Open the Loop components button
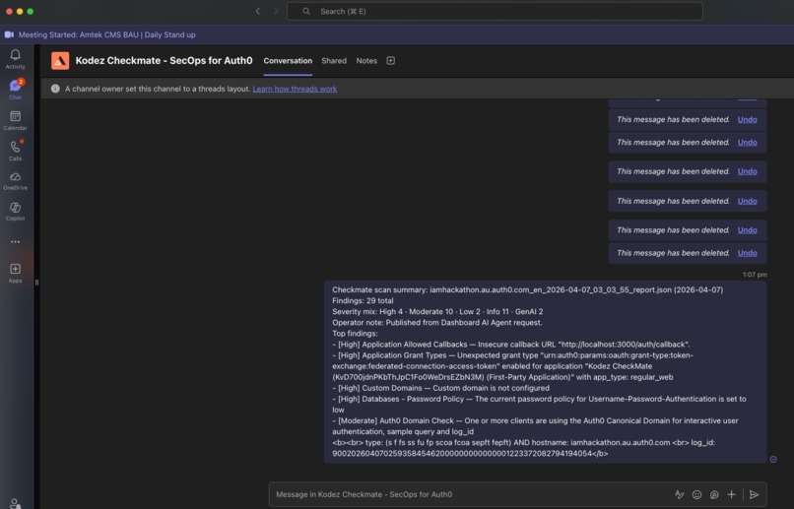 coord(714,494)
